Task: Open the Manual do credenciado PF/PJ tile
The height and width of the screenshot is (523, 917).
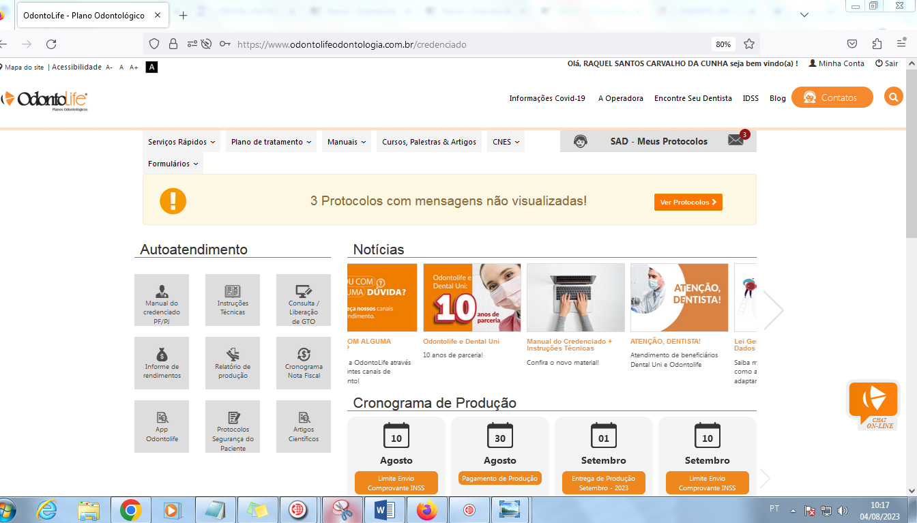Action: point(162,300)
